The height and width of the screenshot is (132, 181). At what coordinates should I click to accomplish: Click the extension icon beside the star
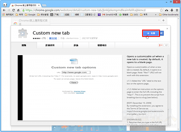coord(167,10)
